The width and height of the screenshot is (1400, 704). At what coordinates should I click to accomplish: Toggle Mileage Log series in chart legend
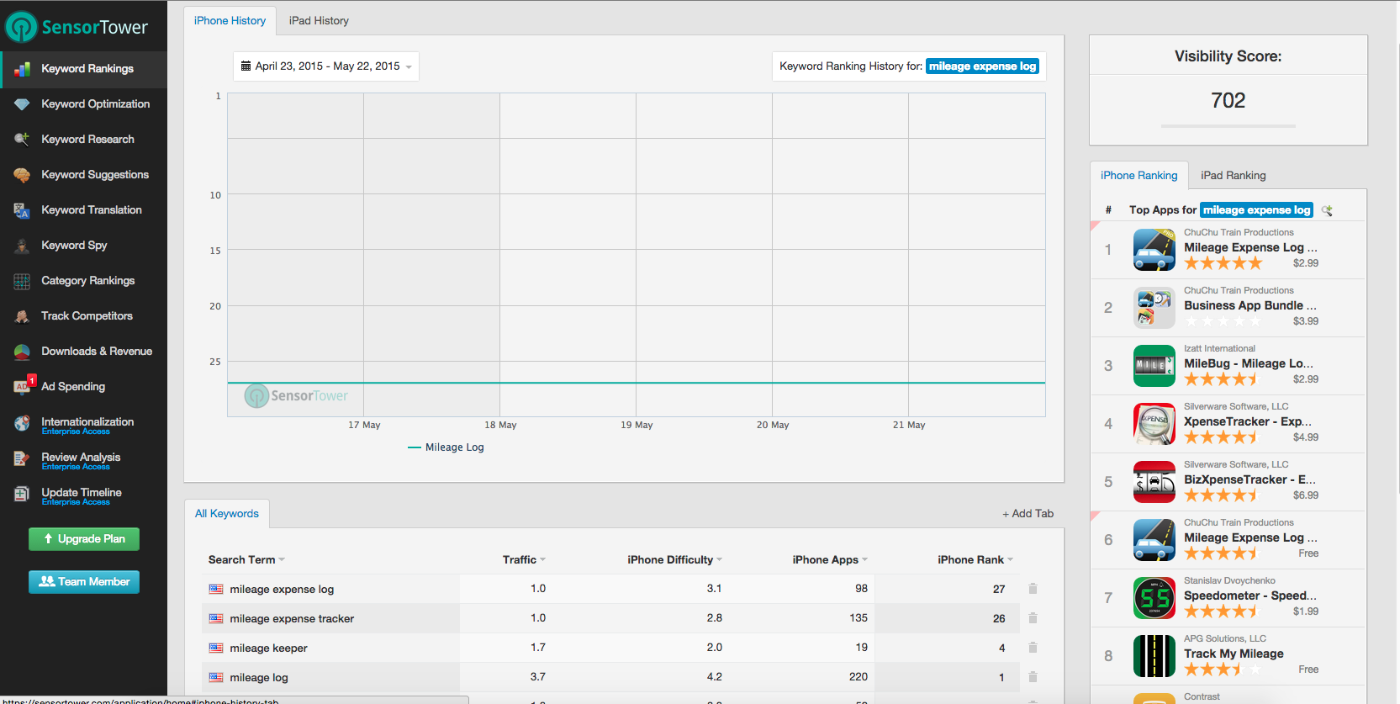click(446, 447)
